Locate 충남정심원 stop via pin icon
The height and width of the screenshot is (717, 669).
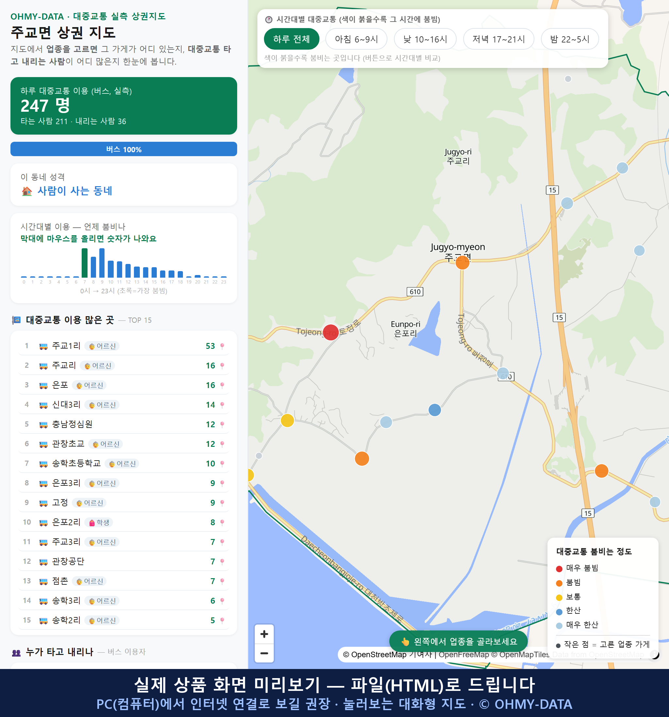[x=222, y=425]
